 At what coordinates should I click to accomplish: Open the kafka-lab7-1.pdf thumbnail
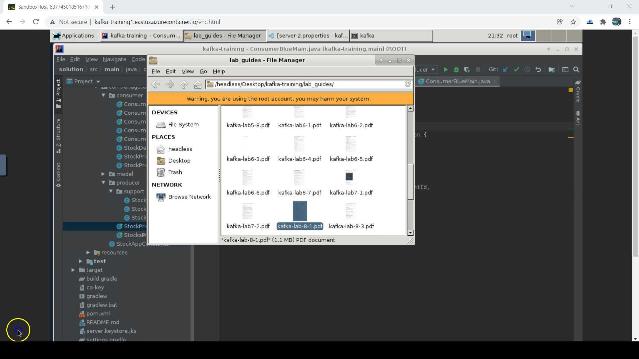(349, 176)
